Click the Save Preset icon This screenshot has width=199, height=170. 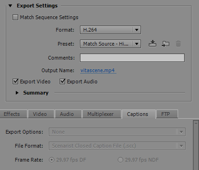[153, 44]
